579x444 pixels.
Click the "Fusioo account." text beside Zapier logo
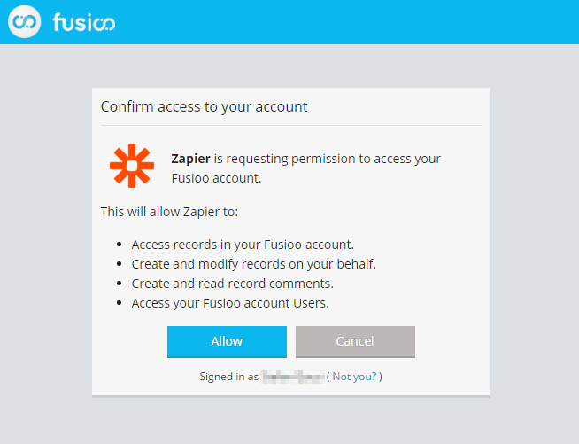(x=216, y=178)
